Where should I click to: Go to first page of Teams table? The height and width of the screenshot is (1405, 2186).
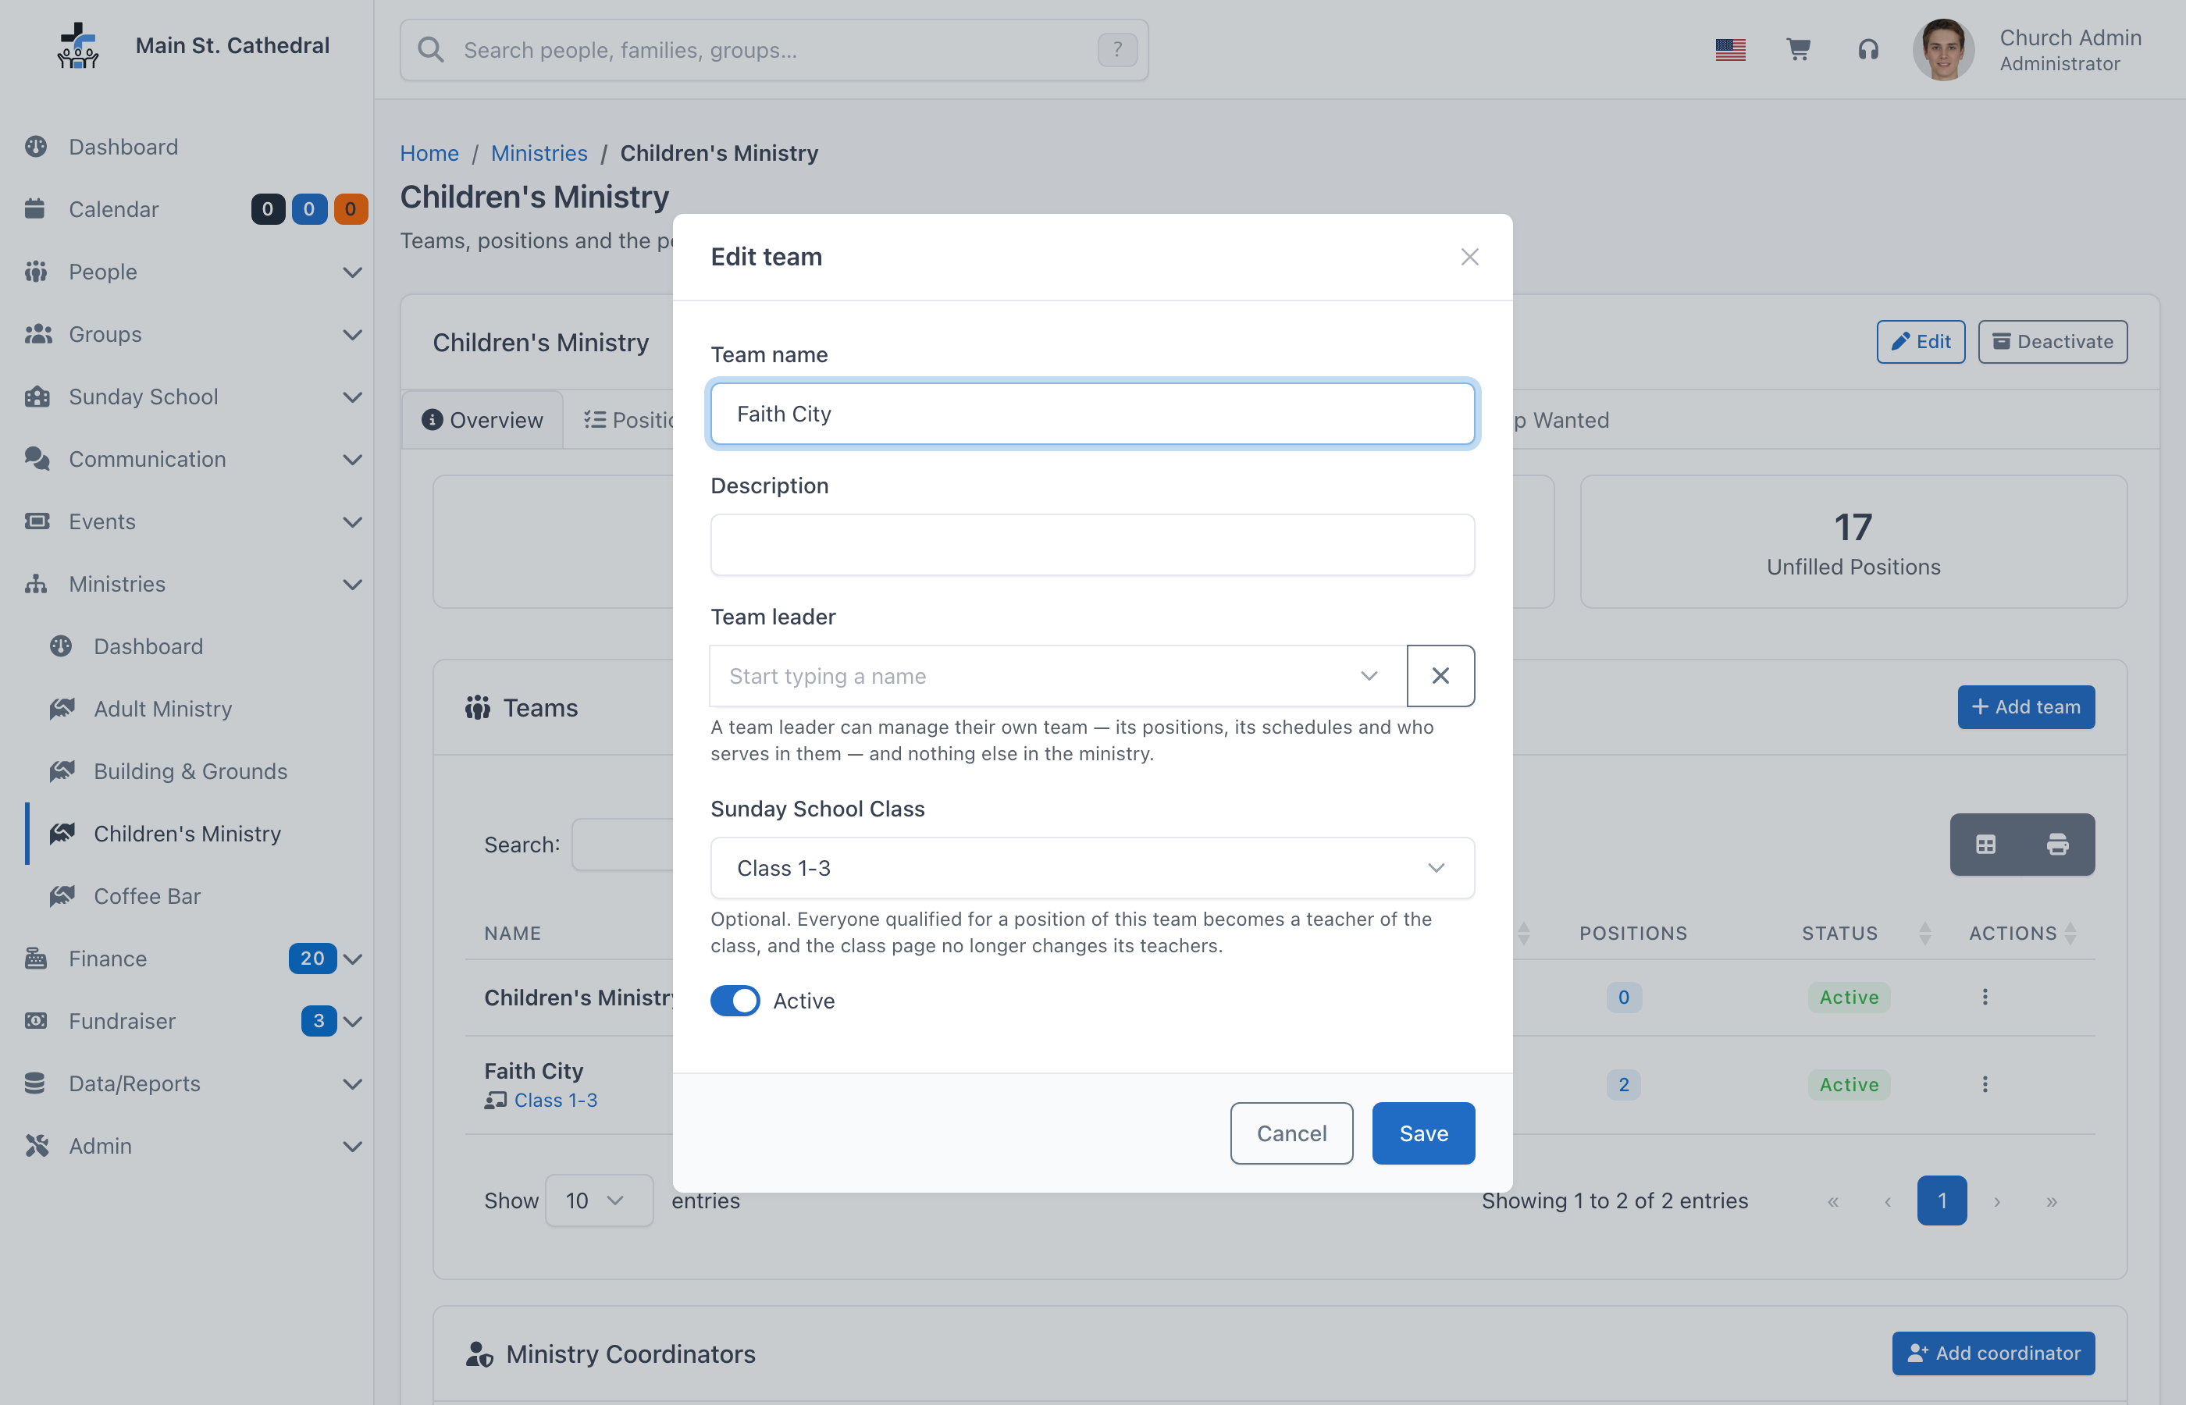click(x=1833, y=1201)
